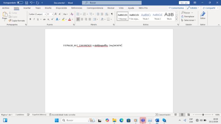This screenshot has height=124, width=221.
Task: Click the sort A-Z icon
Action: [107, 14]
